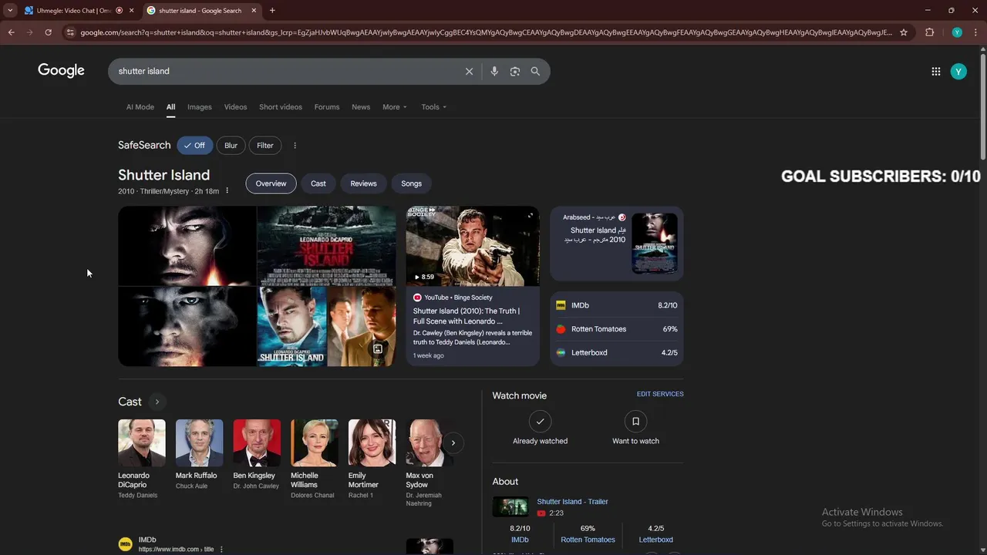
Task: Open Ben Kingsley cast photo
Action: tap(257, 443)
